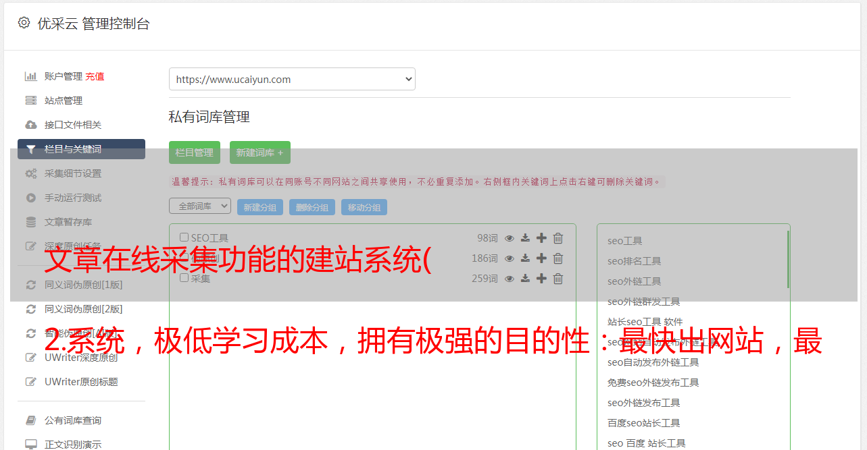Click the 移动分组 button
The width and height of the screenshot is (867, 450).
click(x=364, y=207)
